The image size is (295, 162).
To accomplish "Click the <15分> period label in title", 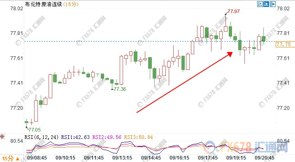I will [71, 4].
